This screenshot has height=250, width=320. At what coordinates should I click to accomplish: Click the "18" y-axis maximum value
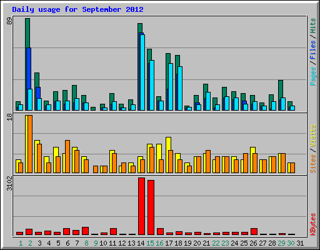point(9,117)
